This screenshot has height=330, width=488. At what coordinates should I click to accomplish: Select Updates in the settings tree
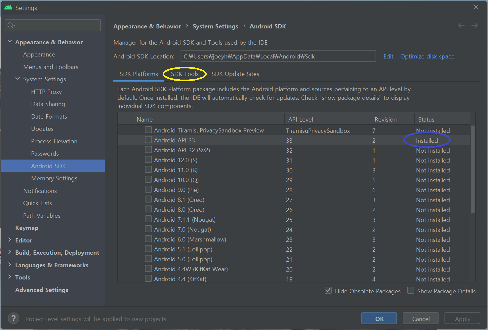(x=42, y=129)
